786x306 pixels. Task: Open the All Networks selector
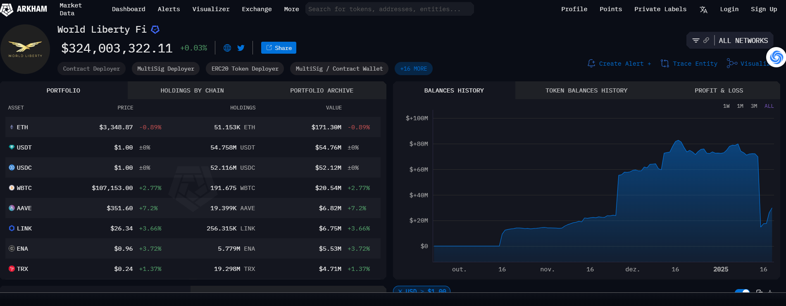743,40
